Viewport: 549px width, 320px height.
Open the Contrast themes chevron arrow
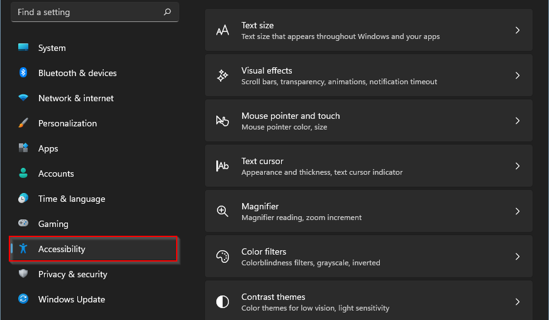click(518, 302)
